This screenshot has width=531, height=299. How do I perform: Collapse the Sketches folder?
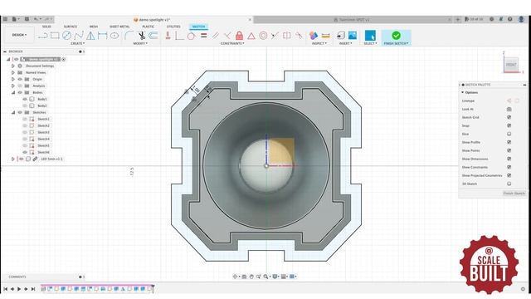pyautogui.click(x=13, y=112)
